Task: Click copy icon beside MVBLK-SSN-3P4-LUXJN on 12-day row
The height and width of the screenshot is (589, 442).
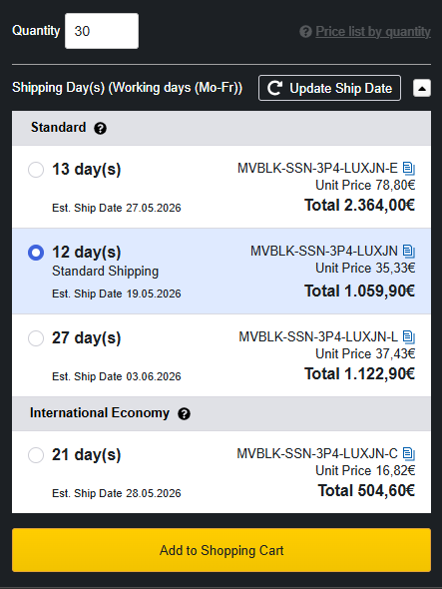Action: (409, 251)
